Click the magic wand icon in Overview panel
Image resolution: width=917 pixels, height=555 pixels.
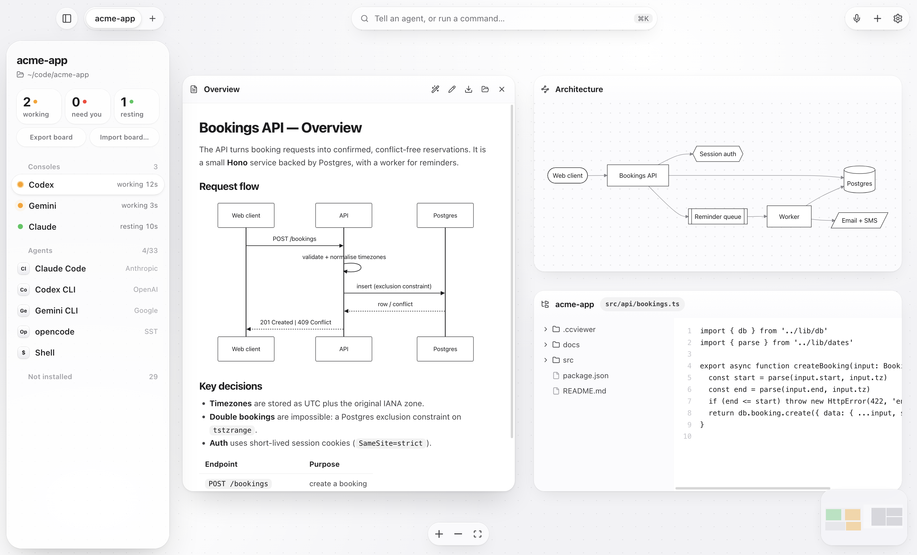coord(435,89)
